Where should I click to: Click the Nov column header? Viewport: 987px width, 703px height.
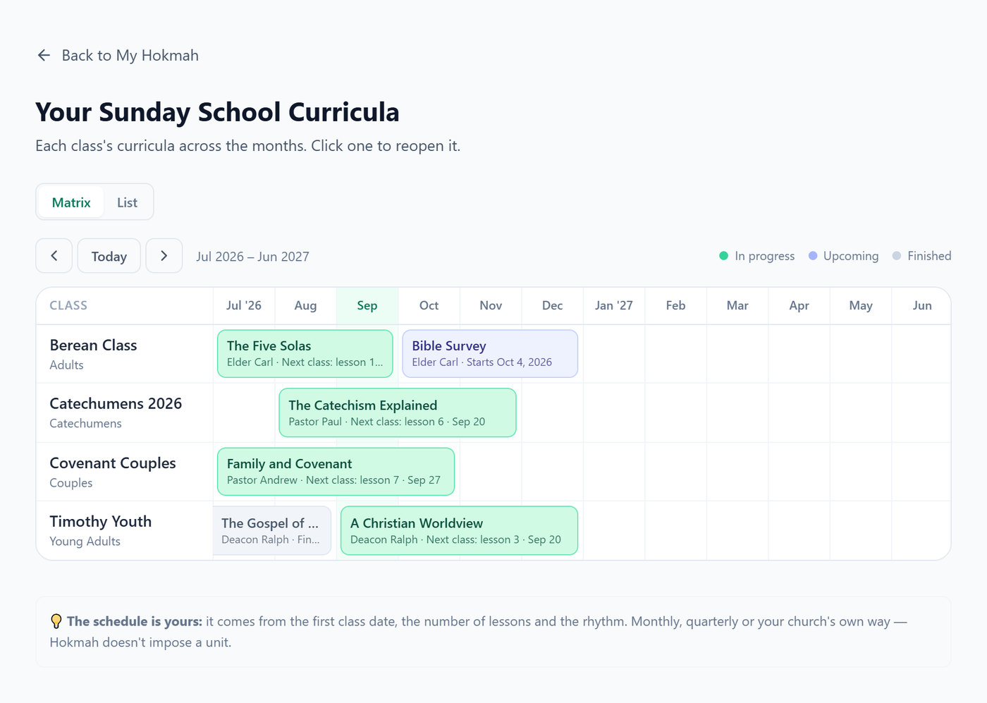[x=491, y=305]
